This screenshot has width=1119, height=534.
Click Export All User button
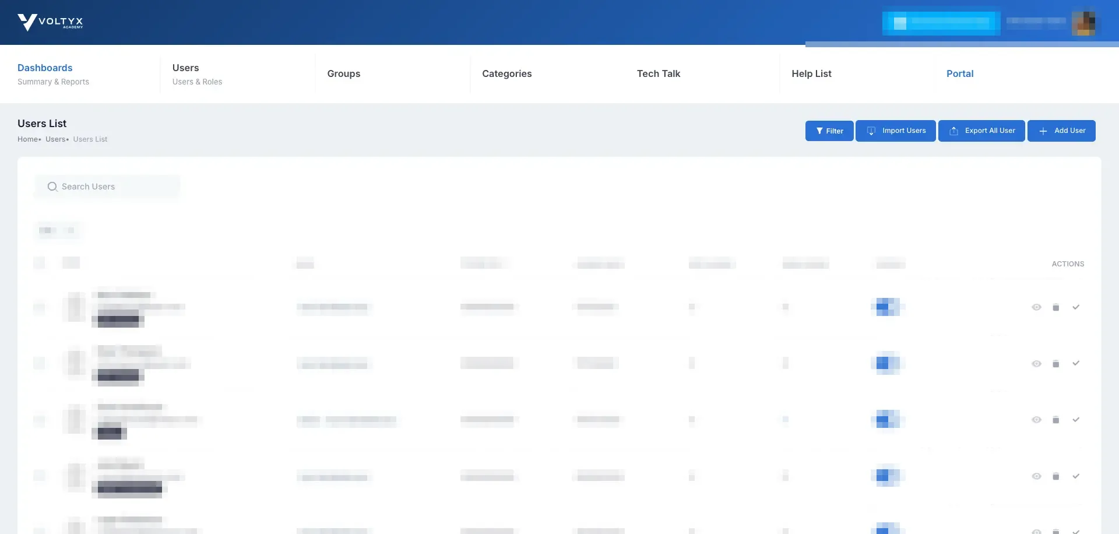pos(981,131)
